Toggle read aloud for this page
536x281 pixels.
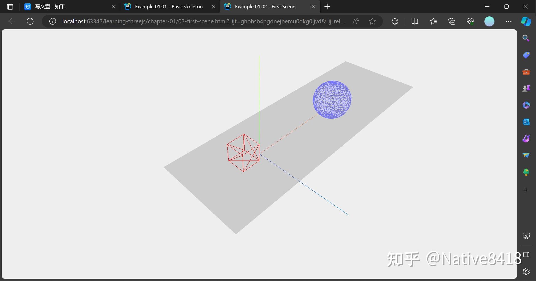356,21
